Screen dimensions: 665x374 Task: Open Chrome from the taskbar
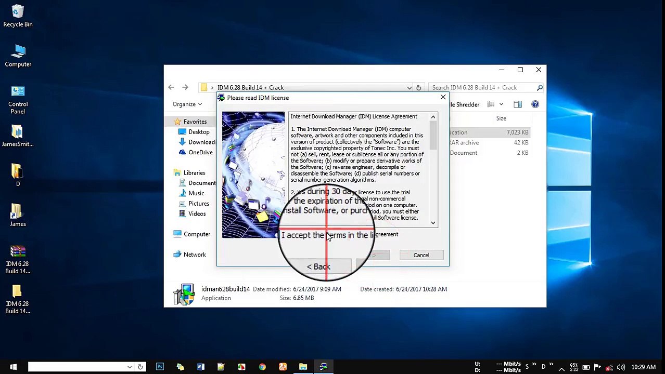pos(262,367)
